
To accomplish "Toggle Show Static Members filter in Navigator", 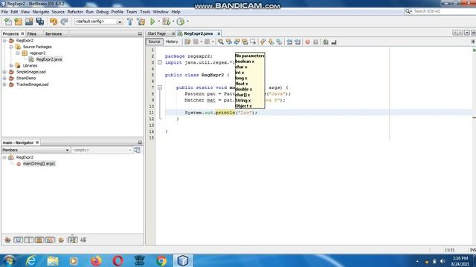I will coord(29,240).
